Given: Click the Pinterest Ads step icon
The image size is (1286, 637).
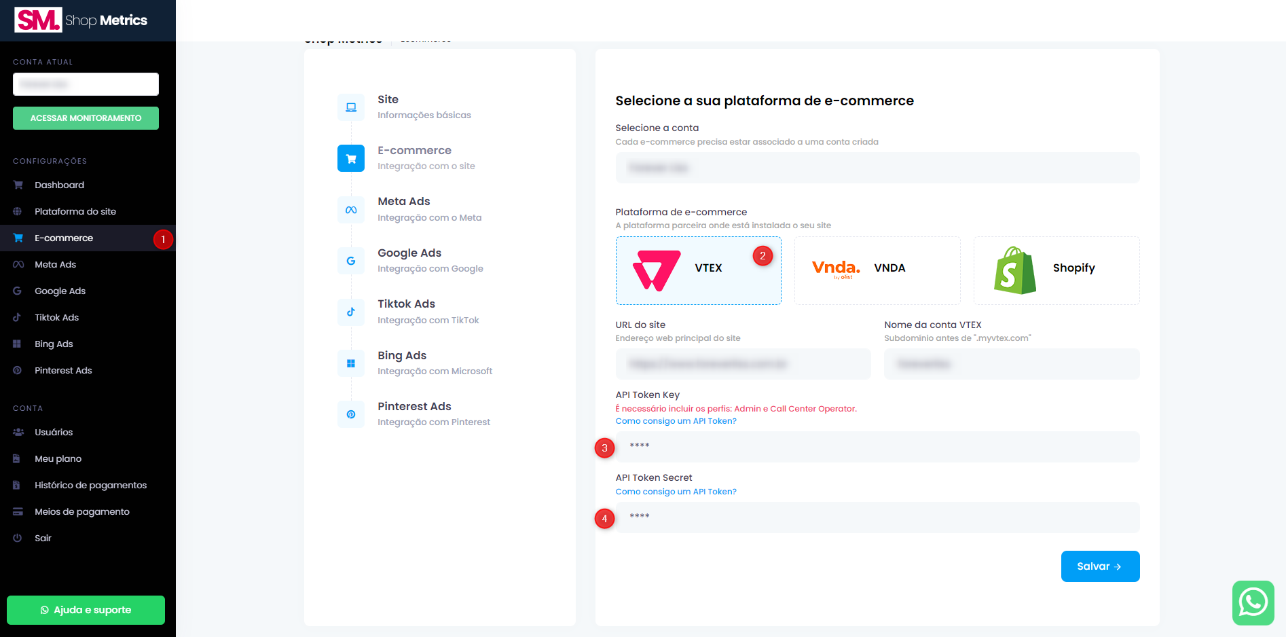Looking at the screenshot, I should (351, 414).
